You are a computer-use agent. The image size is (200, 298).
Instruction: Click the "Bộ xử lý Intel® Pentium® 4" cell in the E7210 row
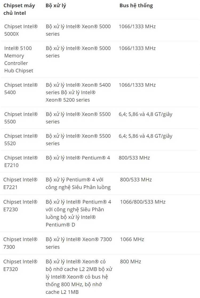pyautogui.click(x=78, y=158)
